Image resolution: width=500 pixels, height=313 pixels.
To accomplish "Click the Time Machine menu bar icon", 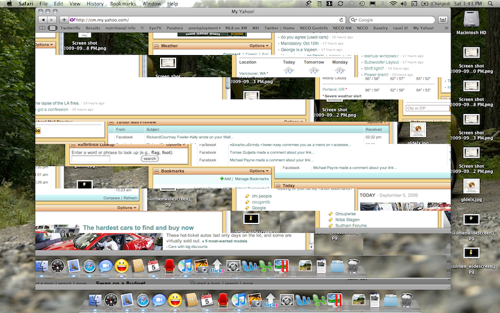I will pyautogui.click(x=362, y=4).
